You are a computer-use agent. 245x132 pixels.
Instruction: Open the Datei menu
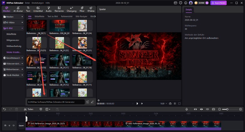[27, 3]
